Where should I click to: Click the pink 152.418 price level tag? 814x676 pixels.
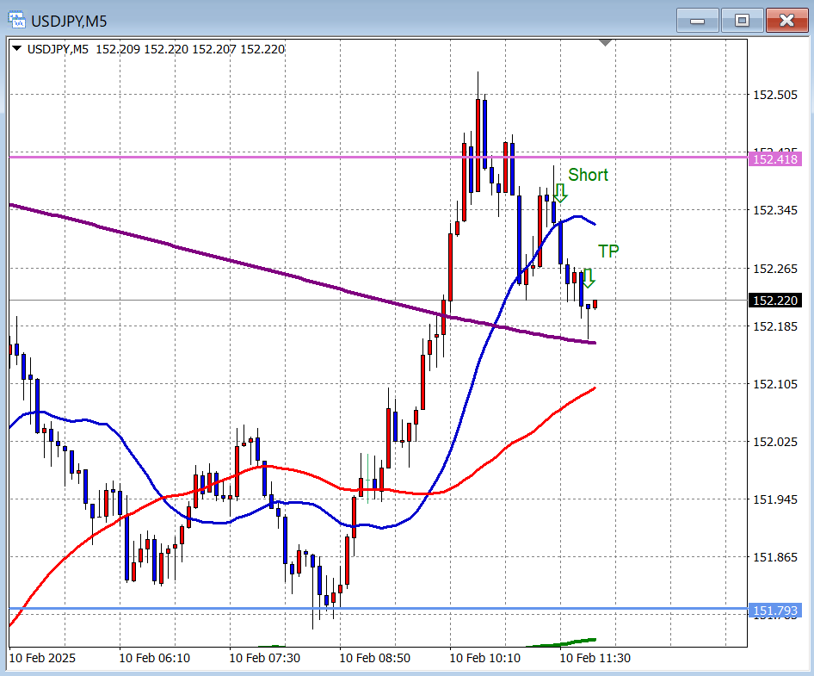pyautogui.click(x=775, y=158)
